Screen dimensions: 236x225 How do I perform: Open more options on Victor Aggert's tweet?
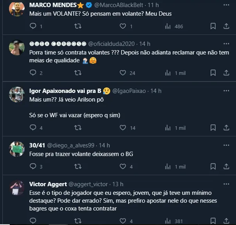point(226,184)
